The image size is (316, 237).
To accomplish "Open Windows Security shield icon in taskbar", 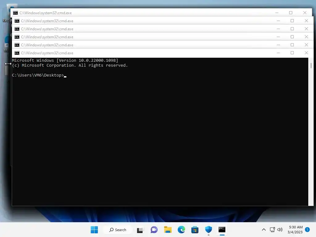I will click(209, 230).
